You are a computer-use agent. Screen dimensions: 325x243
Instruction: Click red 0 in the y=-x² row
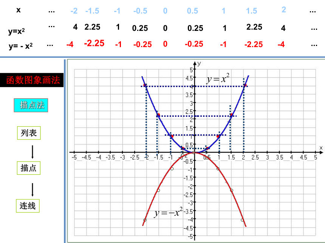pos(165,44)
